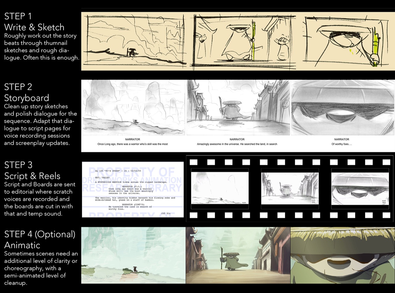Screen dimensions: 395x293
Task: Click the "STEP 3" heading
Action: 18,165
